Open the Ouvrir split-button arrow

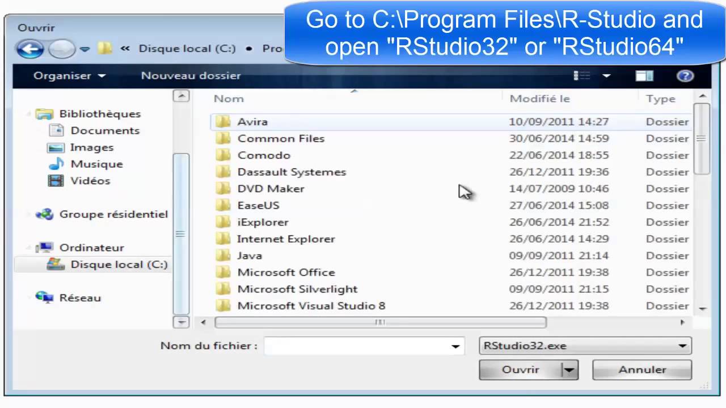pos(569,370)
